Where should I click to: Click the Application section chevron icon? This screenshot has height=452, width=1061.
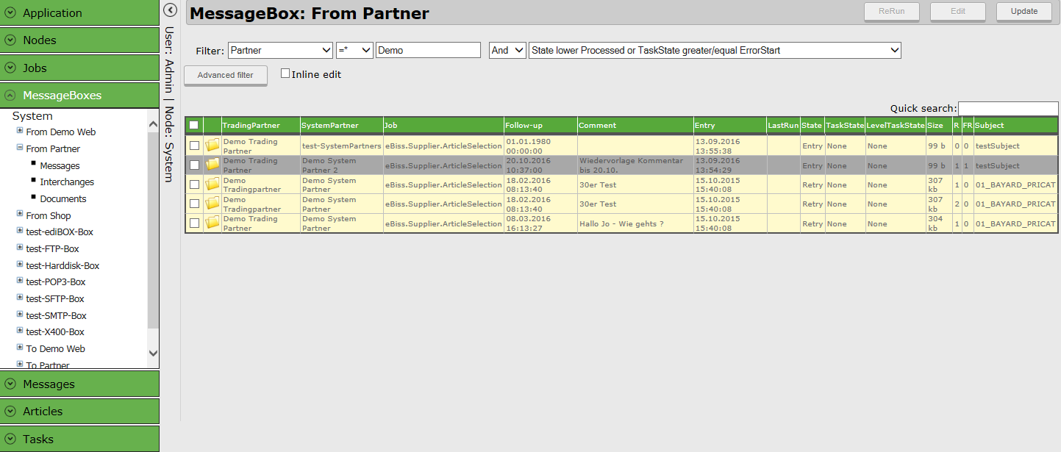point(10,13)
